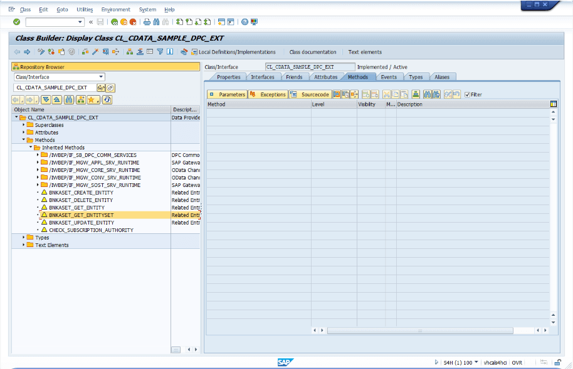Switch to the Interfaces tab
573x369 pixels.
click(x=263, y=77)
